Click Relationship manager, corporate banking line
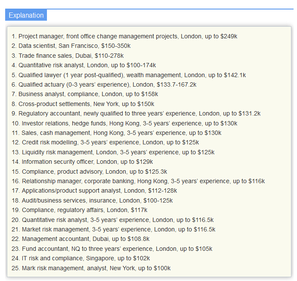This screenshot has height=281, width=297. 139,181
